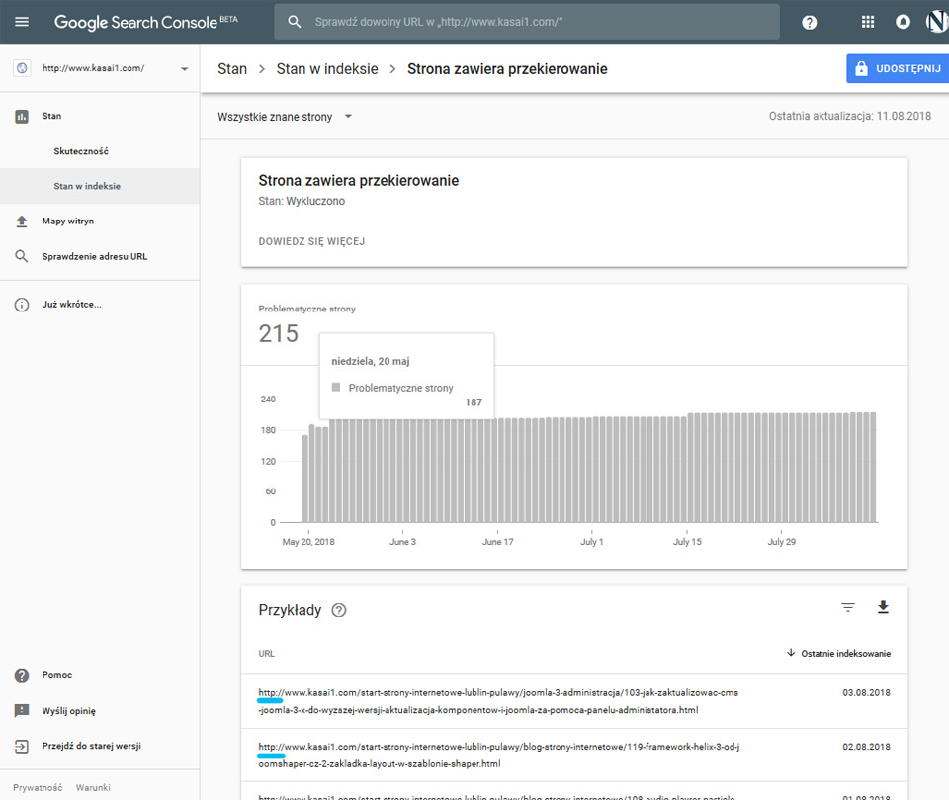Click the Wyślij opinię feedback icon

pos(22,710)
